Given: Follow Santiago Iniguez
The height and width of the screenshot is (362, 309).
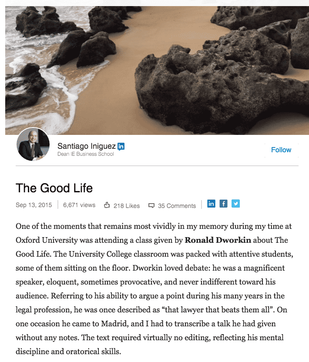Looking at the screenshot, I should 281,150.
